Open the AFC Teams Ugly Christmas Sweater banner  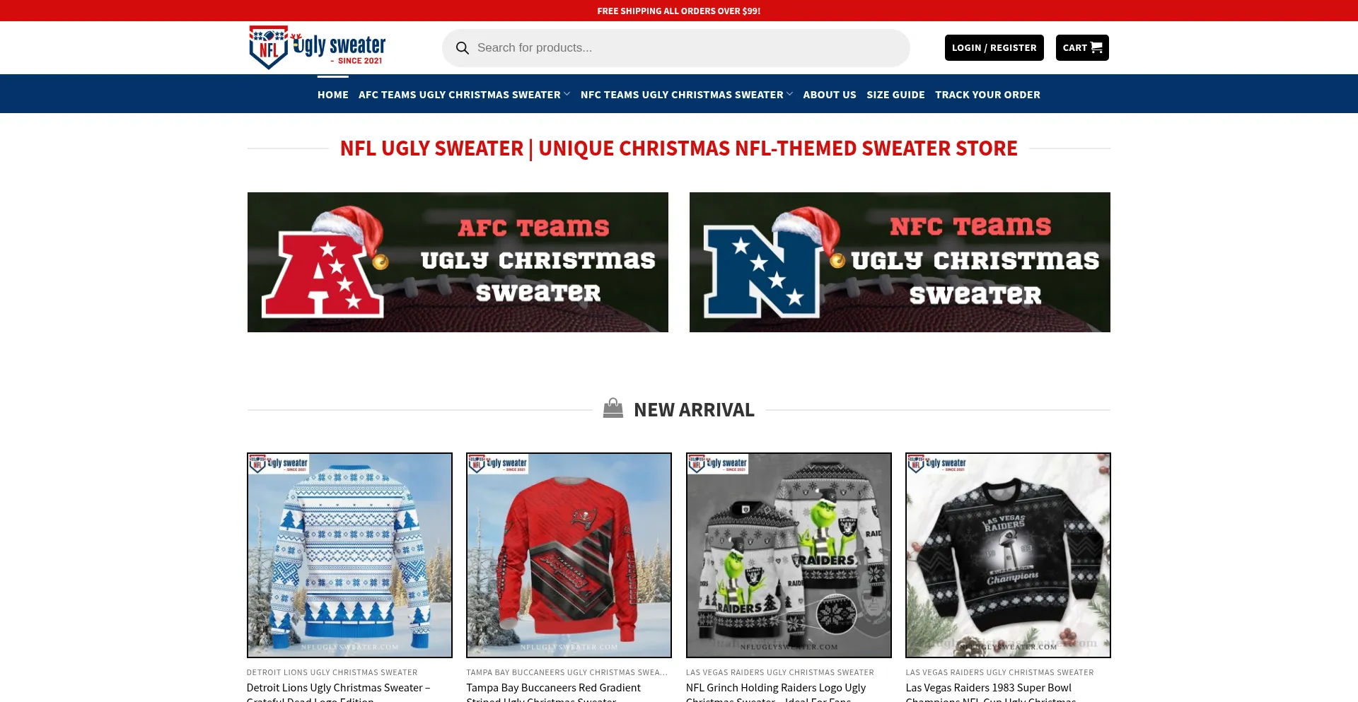pyautogui.click(x=458, y=262)
